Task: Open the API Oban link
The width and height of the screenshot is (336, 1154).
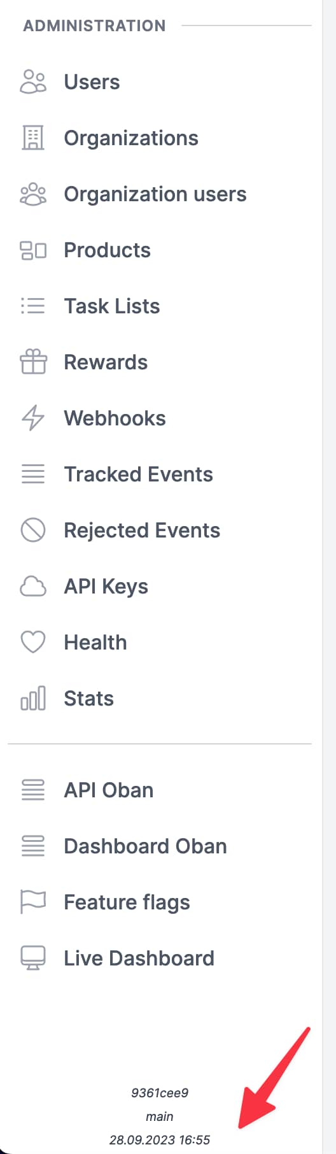Action: click(x=109, y=790)
